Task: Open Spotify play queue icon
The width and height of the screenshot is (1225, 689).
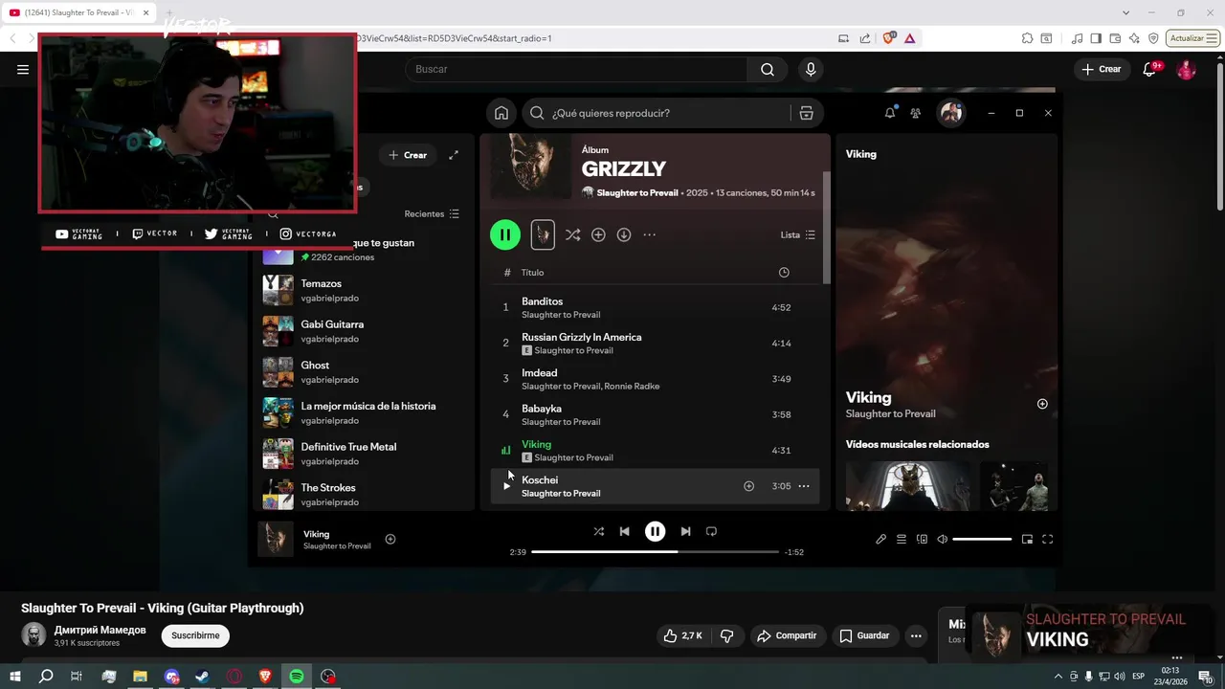Action: tap(902, 539)
